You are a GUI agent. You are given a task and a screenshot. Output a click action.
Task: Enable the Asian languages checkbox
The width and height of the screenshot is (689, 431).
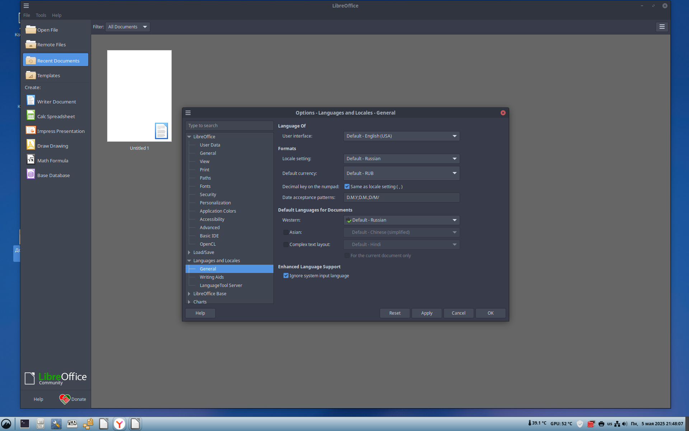[286, 232]
